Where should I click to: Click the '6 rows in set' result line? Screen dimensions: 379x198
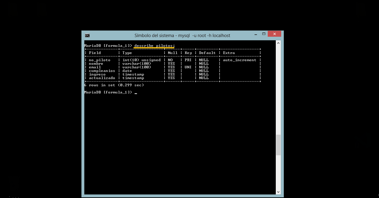coord(114,85)
